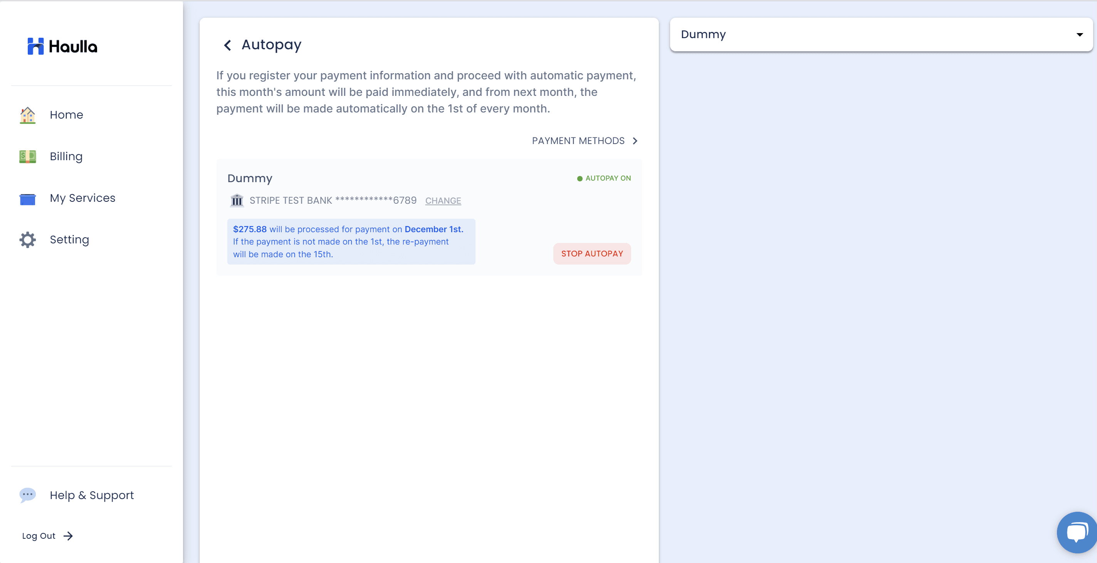Click the dropdown caret arrow

coord(1079,35)
